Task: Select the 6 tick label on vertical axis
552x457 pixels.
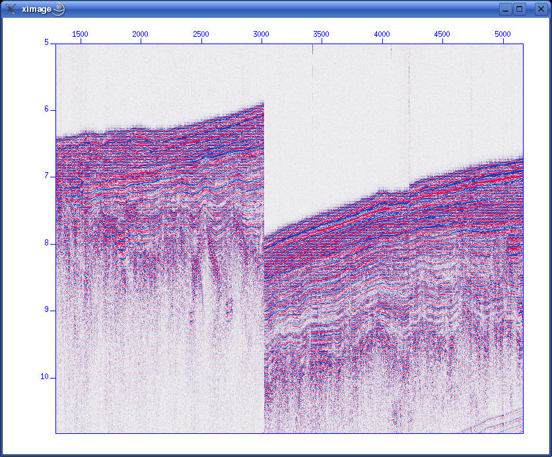Action: pos(46,109)
